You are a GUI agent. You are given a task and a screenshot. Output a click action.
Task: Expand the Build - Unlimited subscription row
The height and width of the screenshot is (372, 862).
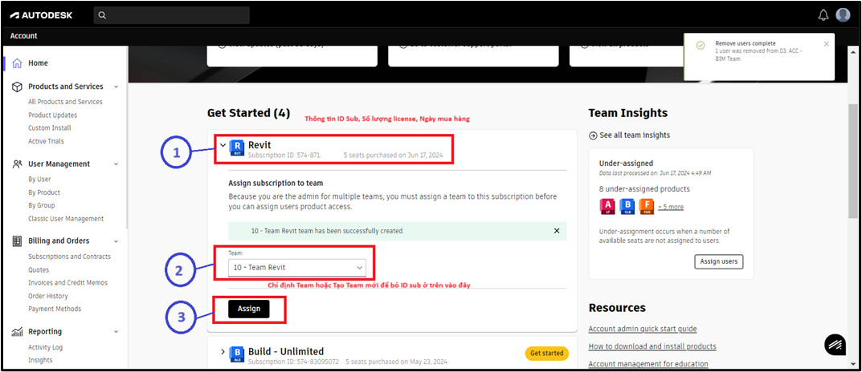pyautogui.click(x=223, y=352)
